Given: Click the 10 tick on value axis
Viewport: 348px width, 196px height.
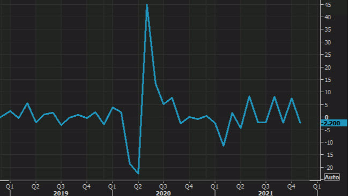Looking at the screenshot, I should click(328, 92).
